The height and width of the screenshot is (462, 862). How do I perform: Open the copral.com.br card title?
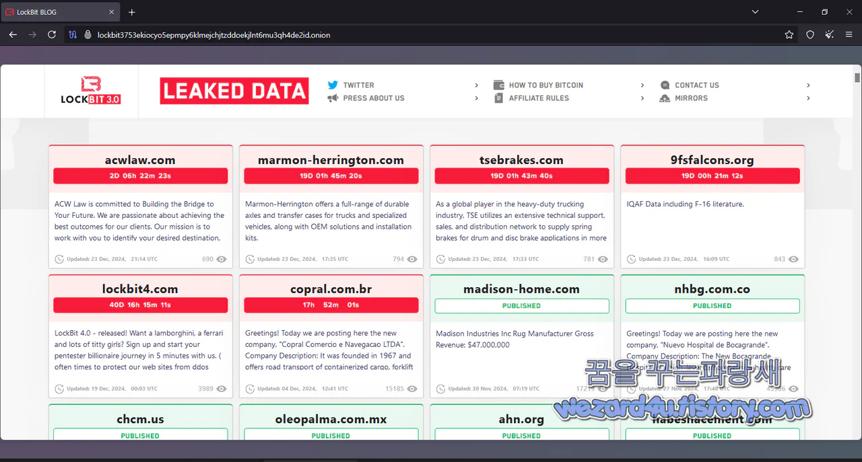tap(331, 289)
